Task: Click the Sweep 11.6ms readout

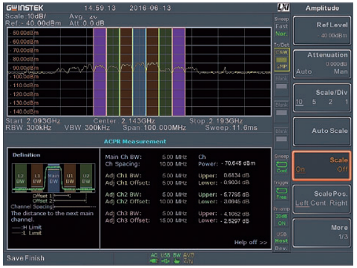Action: tap(232, 127)
